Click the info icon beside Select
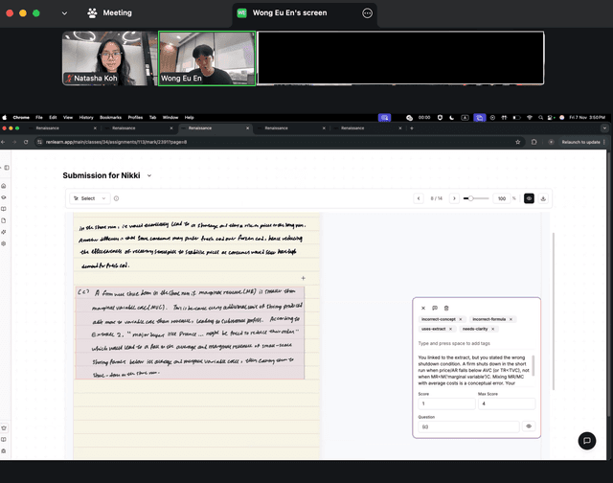 (117, 198)
